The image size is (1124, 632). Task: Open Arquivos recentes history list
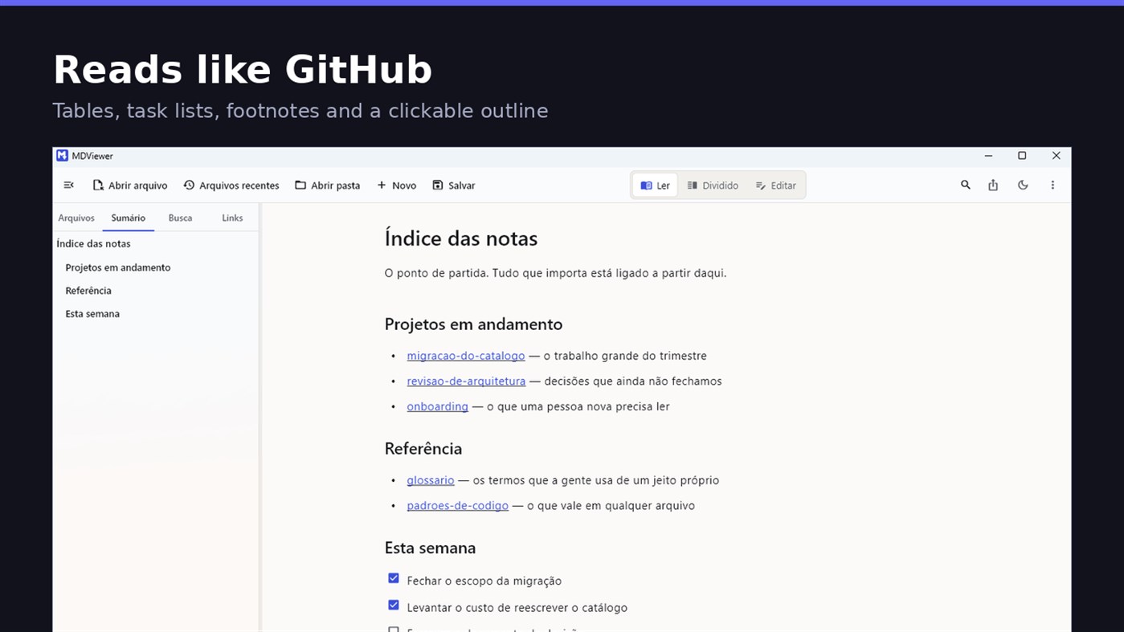coord(231,186)
